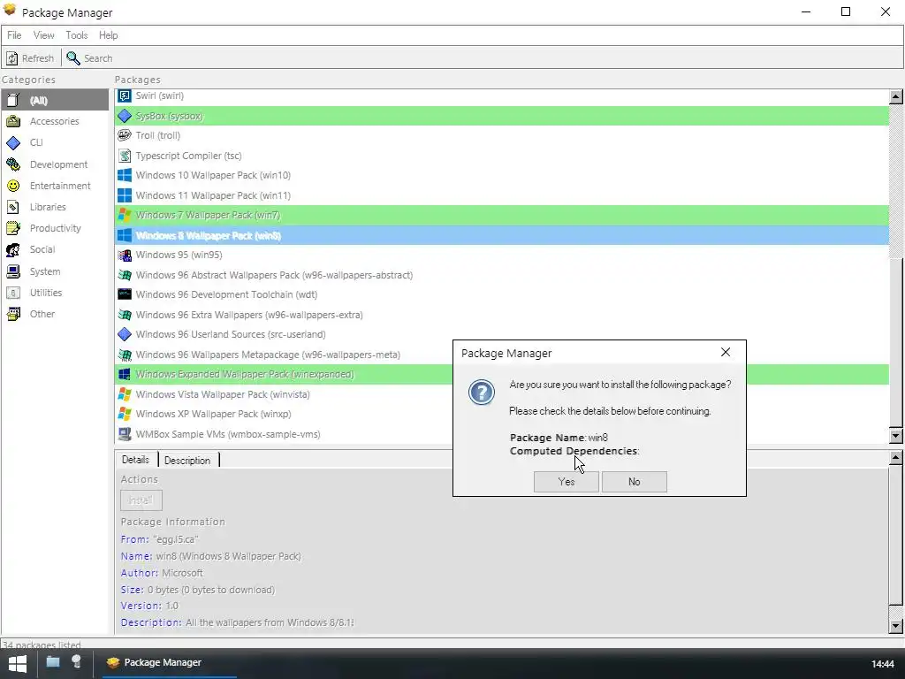Click the details panel scroll up arrow
Screen dimensions: 905x679
click(x=896, y=458)
